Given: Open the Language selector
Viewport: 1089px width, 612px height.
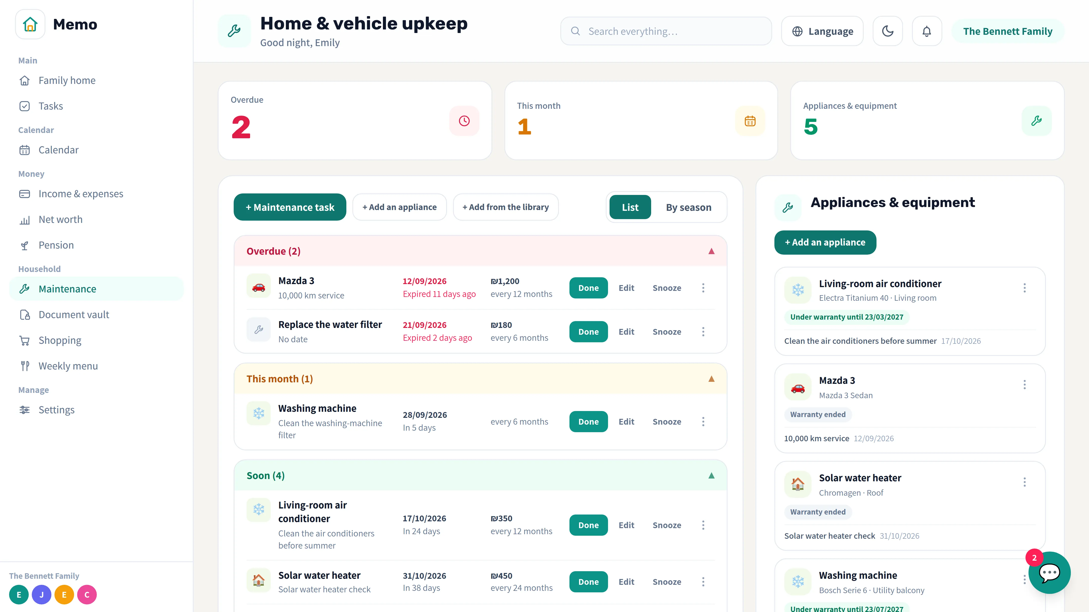Looking at the screenshot, I should point(822,31).
